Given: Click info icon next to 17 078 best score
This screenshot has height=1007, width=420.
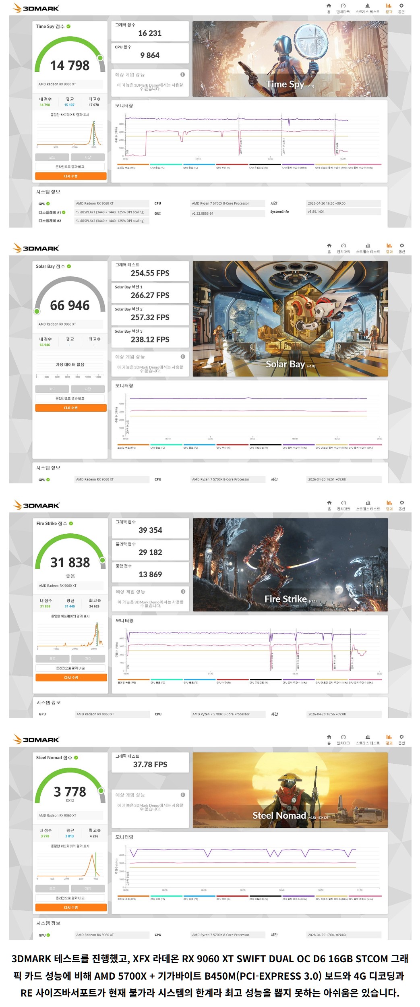Looking at the screenshot, I should coord(99,99).
